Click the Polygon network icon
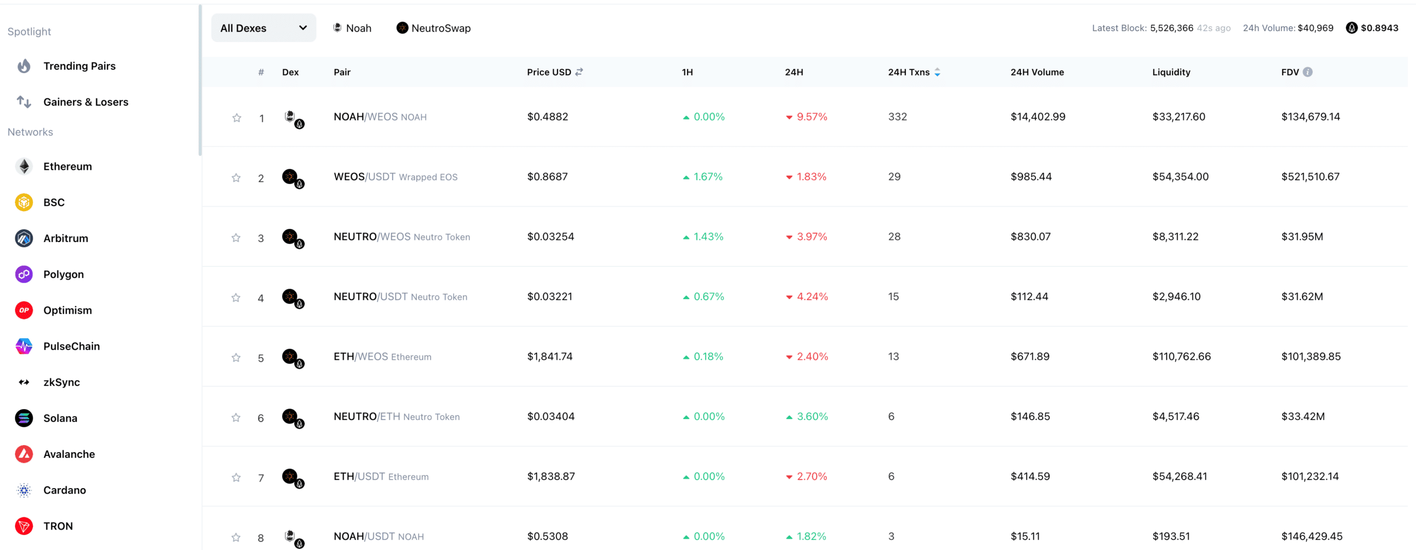Screen dimensions: 1416x550 tap(24, 274)
